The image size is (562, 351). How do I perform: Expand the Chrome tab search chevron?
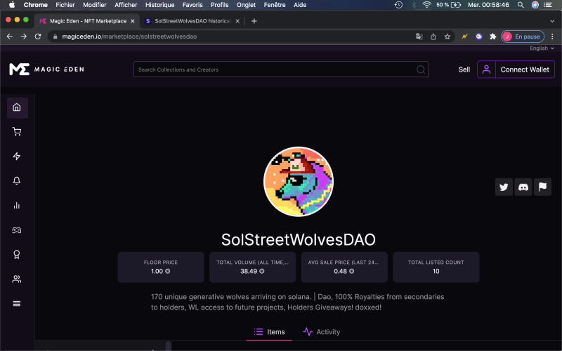click(x=552, y=21)
